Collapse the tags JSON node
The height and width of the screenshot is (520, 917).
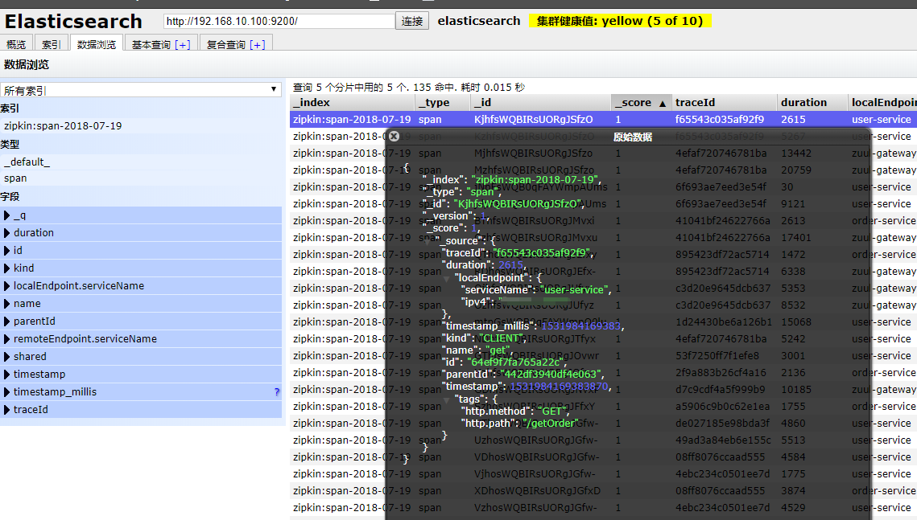448,399
